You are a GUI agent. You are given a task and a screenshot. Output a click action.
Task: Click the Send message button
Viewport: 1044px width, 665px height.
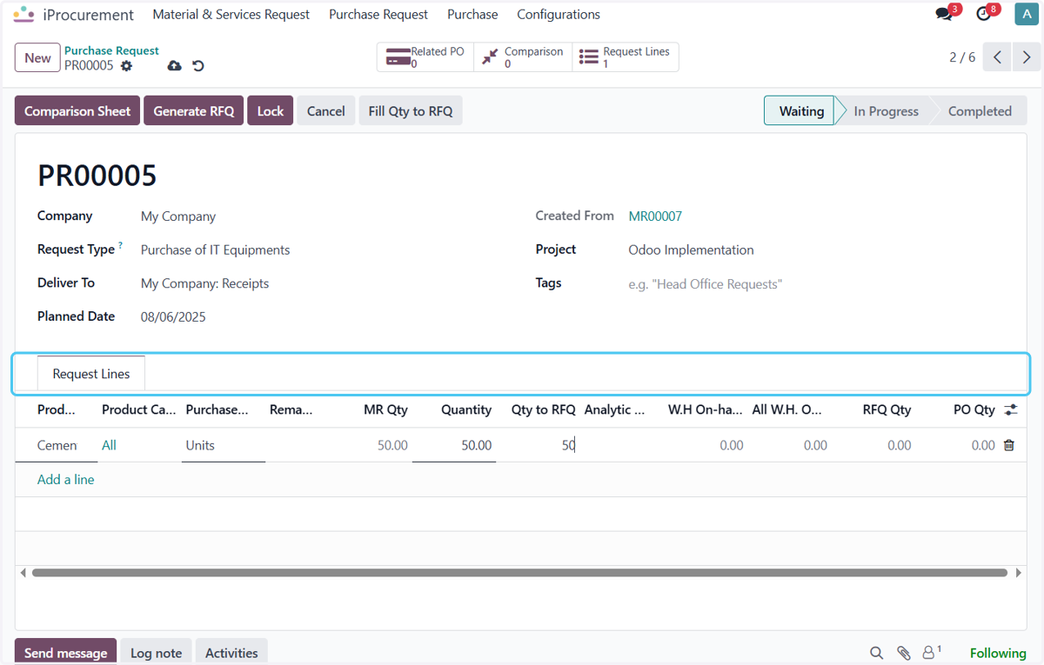tap(65, 653)
